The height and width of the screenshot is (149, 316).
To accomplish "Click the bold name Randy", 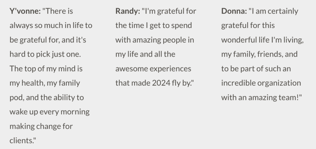I will [128, 11].
